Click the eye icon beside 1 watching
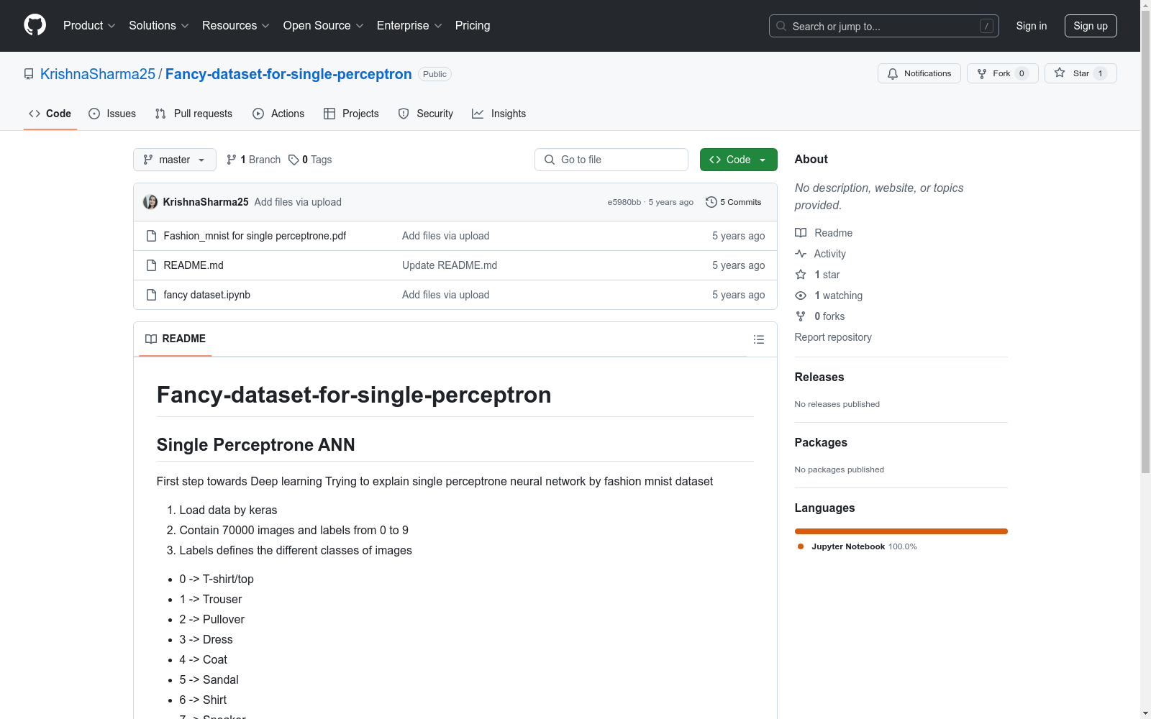The width and height of the screenshot is (1151, 719). (801, 296)
